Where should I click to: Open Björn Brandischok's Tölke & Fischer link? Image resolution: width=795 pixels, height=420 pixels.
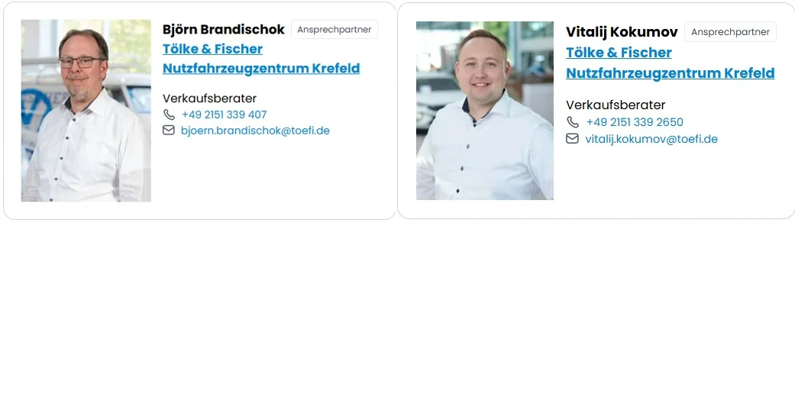[212, 49]
